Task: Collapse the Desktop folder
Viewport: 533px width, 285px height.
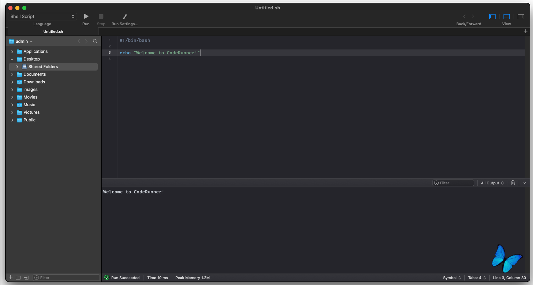Action: point(12,59)
